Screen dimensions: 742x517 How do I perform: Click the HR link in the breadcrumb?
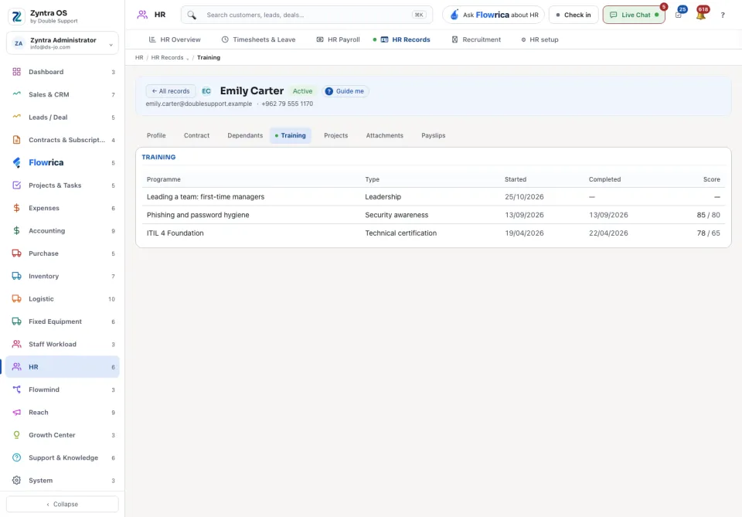click(139, 58)
